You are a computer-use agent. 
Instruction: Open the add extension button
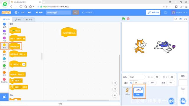pos(4,97)
